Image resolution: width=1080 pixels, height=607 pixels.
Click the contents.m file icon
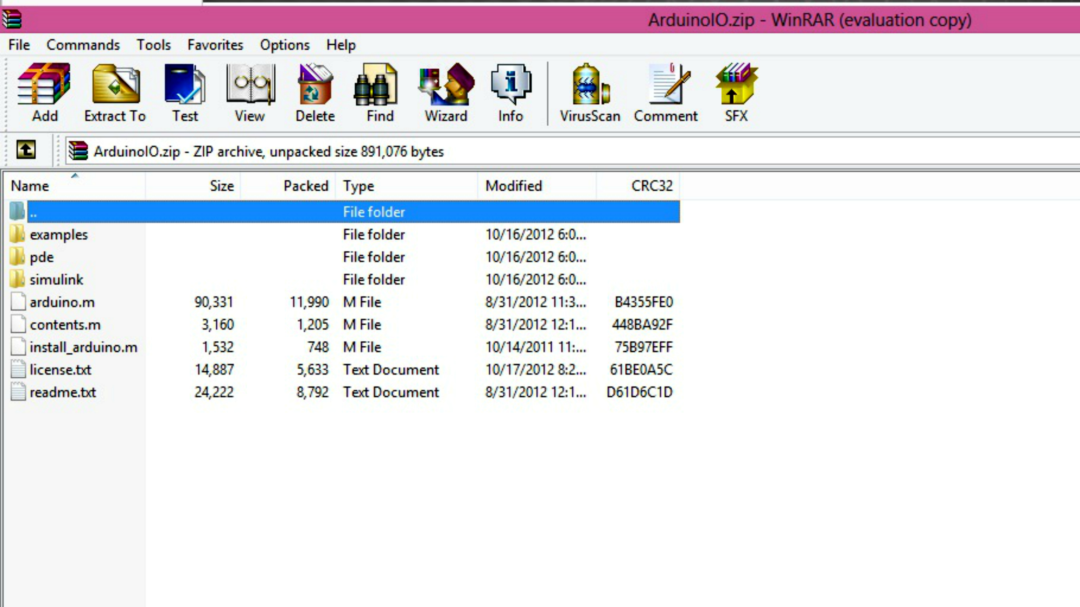(18, 324)
